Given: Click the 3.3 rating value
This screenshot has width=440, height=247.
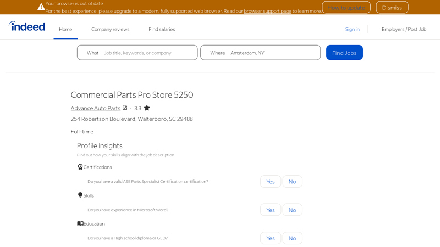Looking at the screenshot, I should [138, 108].
